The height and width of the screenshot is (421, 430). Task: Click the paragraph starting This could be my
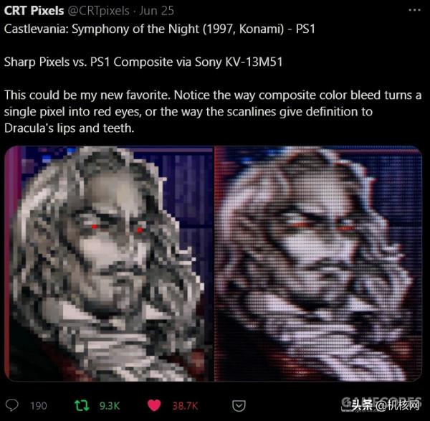pos(213,112)
